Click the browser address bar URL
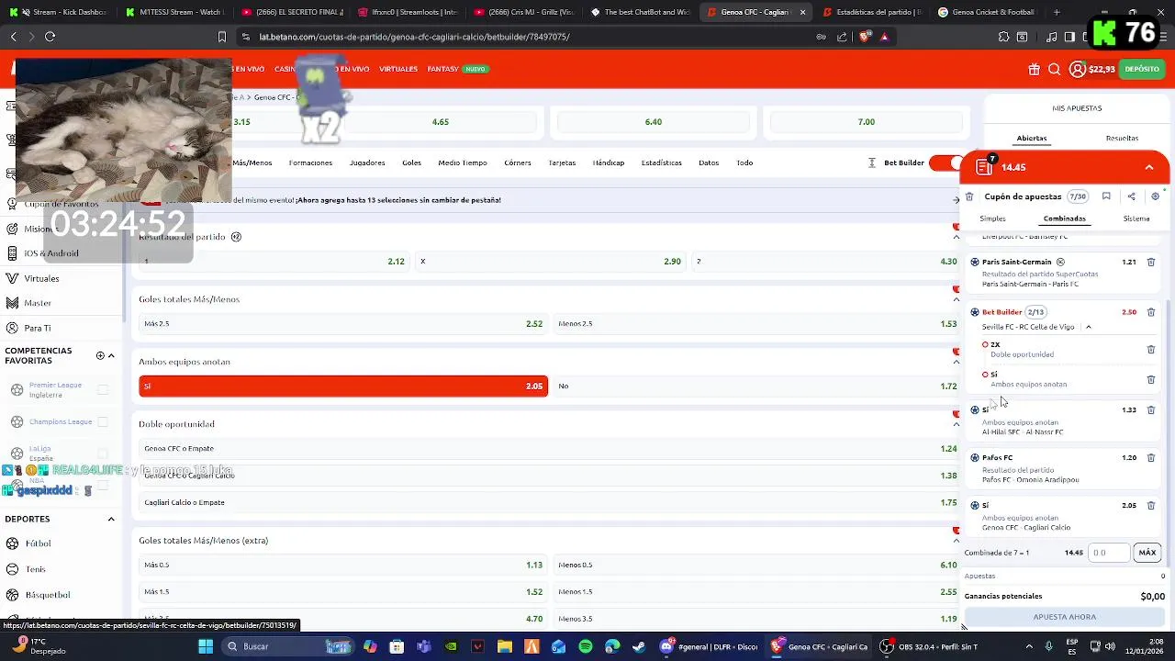The image size is (1175, 661). pyautogui.click(x=415, y=37)
